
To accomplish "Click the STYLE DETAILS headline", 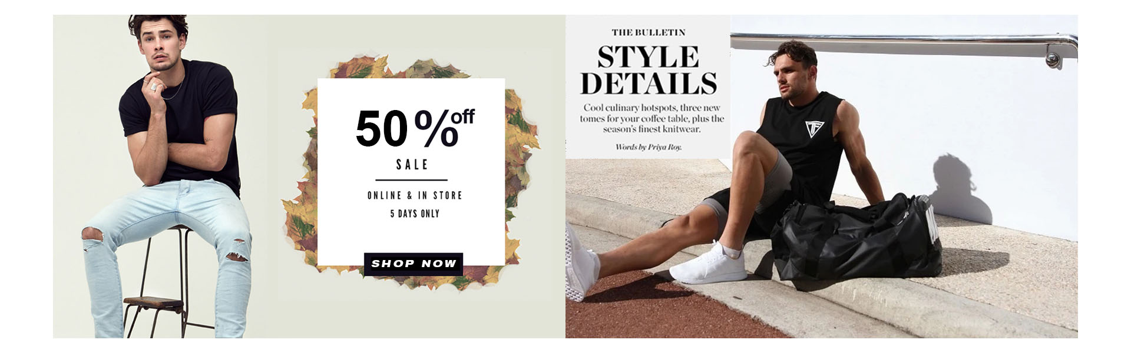I will point(649,69).
